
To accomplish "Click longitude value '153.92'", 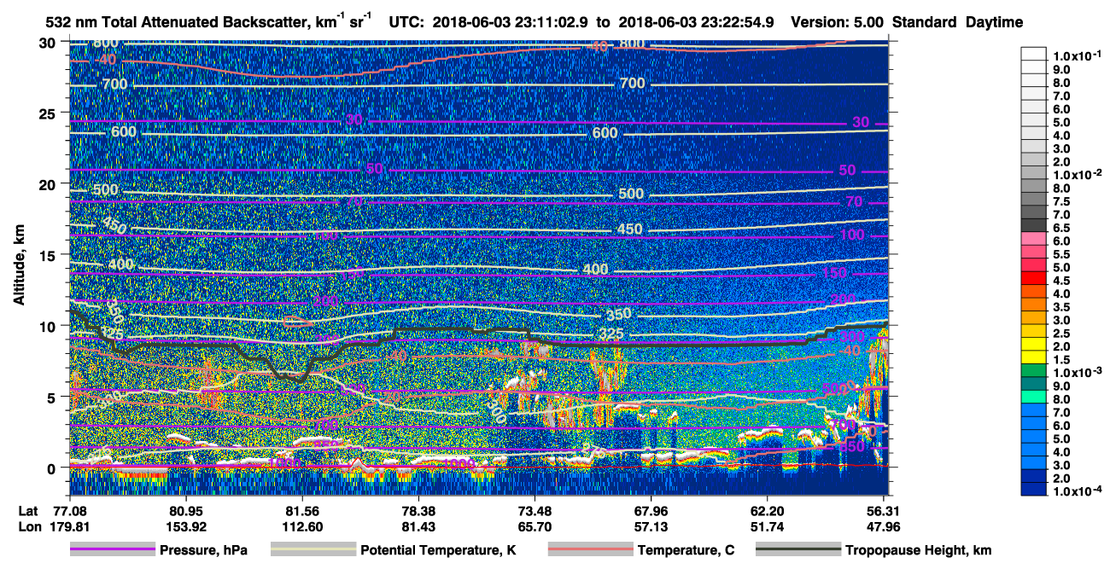I will tap(185, 525).
